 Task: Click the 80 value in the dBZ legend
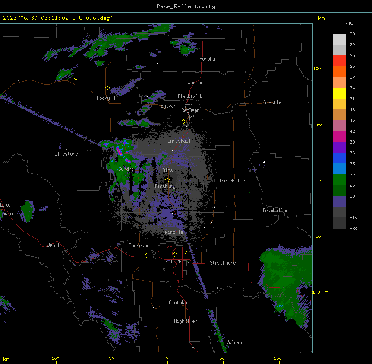(x=352, y=34)
